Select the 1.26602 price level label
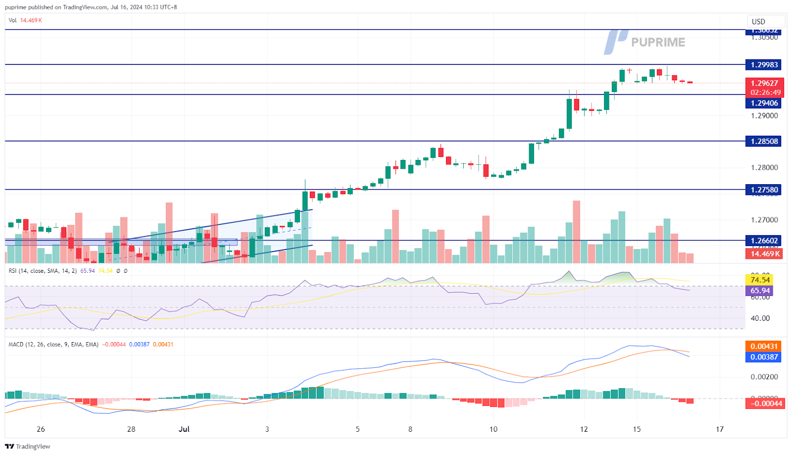792x455 pixels. point(764,241)
